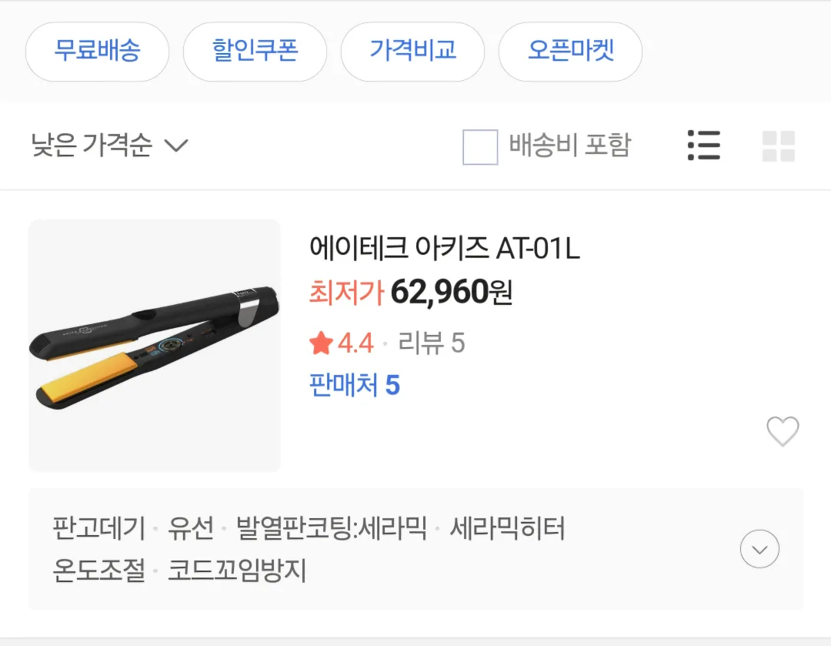Toggle shipping cost inclusion on
This screenshot has height=646, width=831.
click(479, 145)
